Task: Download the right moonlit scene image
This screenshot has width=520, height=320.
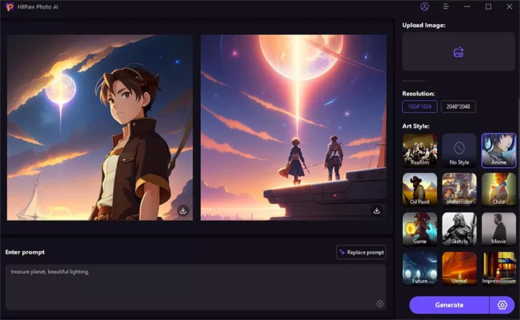Action: click(377, 210)
